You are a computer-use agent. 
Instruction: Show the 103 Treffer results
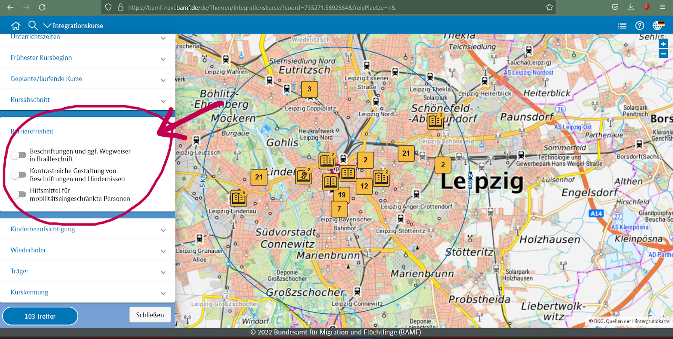coord(40,316)
